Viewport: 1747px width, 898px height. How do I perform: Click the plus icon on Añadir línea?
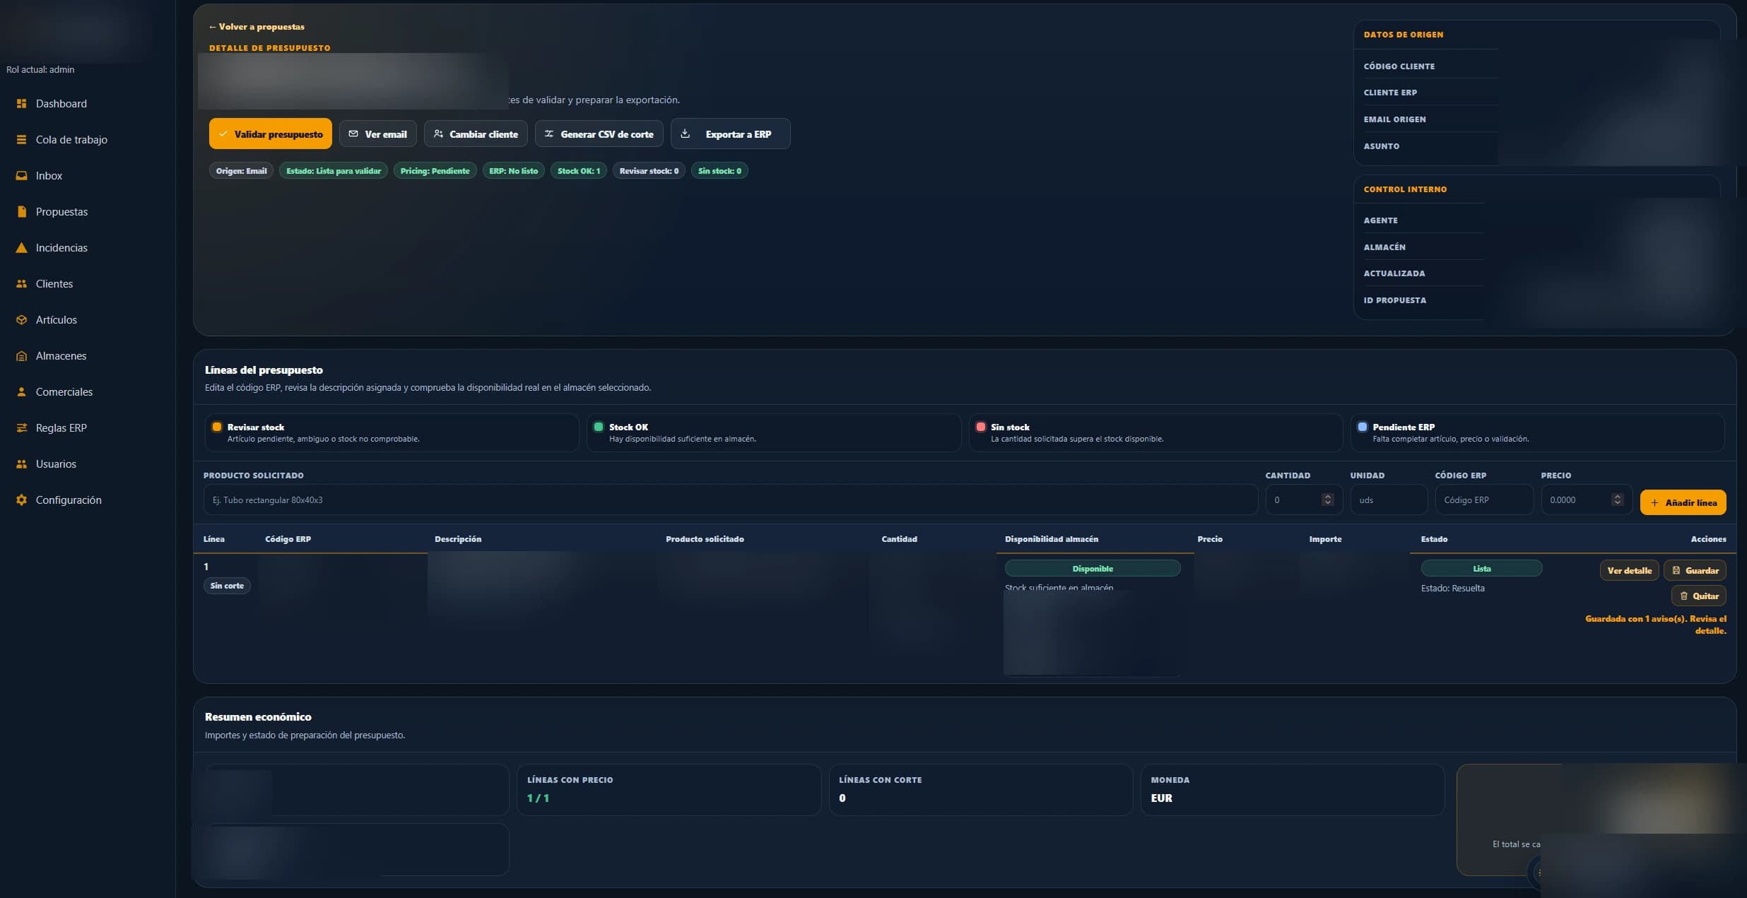[x=1654, y=502]
